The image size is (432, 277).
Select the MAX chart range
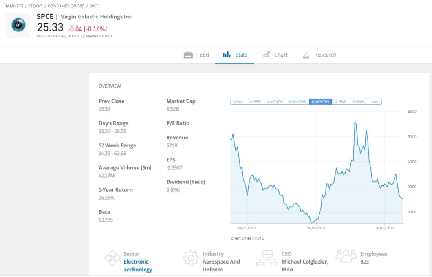point(375,102)
